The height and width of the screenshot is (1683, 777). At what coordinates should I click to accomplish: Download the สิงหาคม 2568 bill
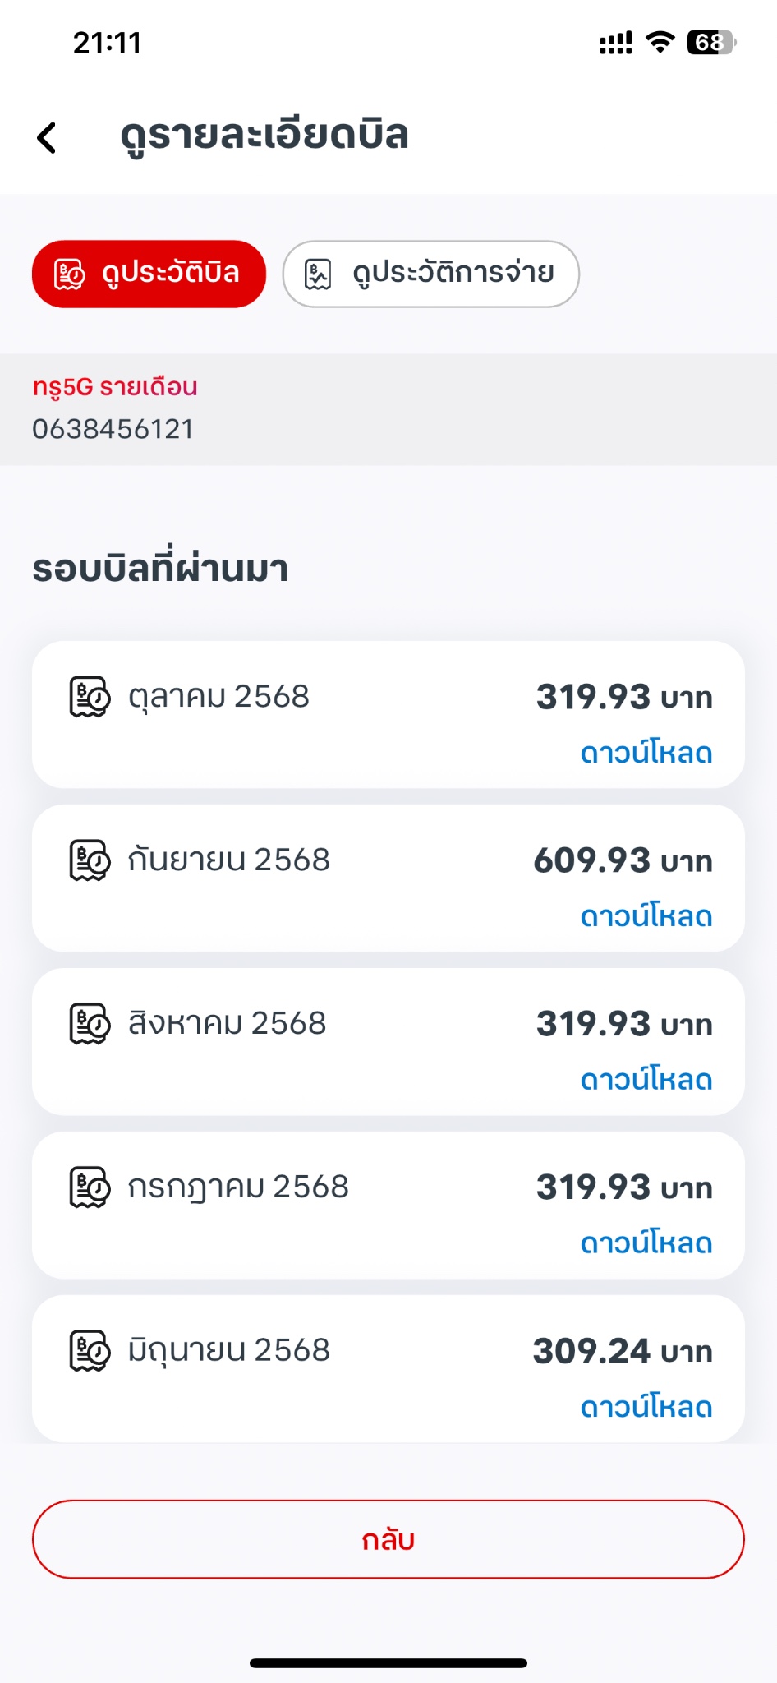click(x=646, y=1080)
